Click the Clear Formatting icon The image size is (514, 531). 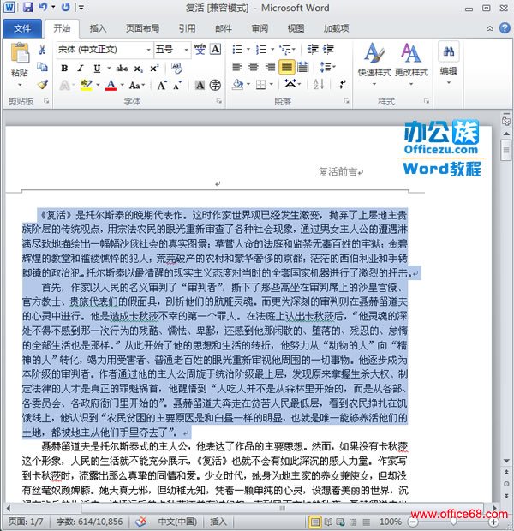[176, 68]
